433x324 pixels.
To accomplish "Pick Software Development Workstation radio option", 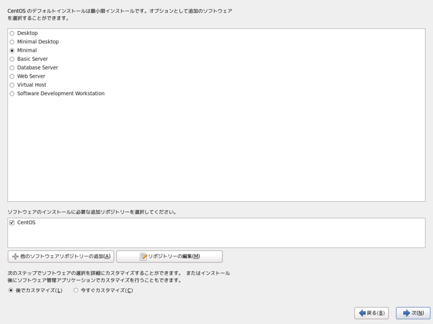I will click(x=12, y=94).
